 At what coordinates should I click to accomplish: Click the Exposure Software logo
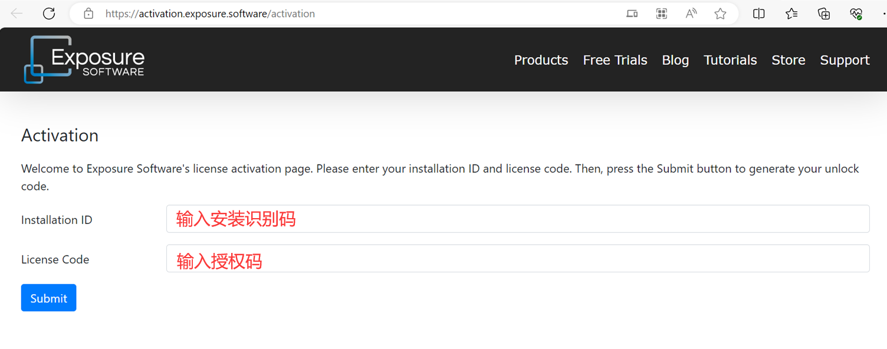coord(84,60)
